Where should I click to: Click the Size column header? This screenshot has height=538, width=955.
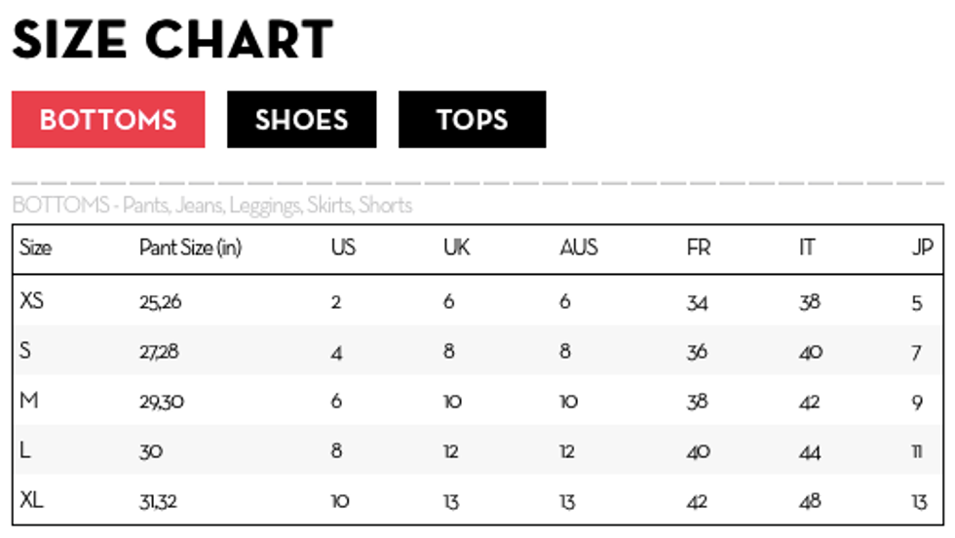(x=35, y=248)
